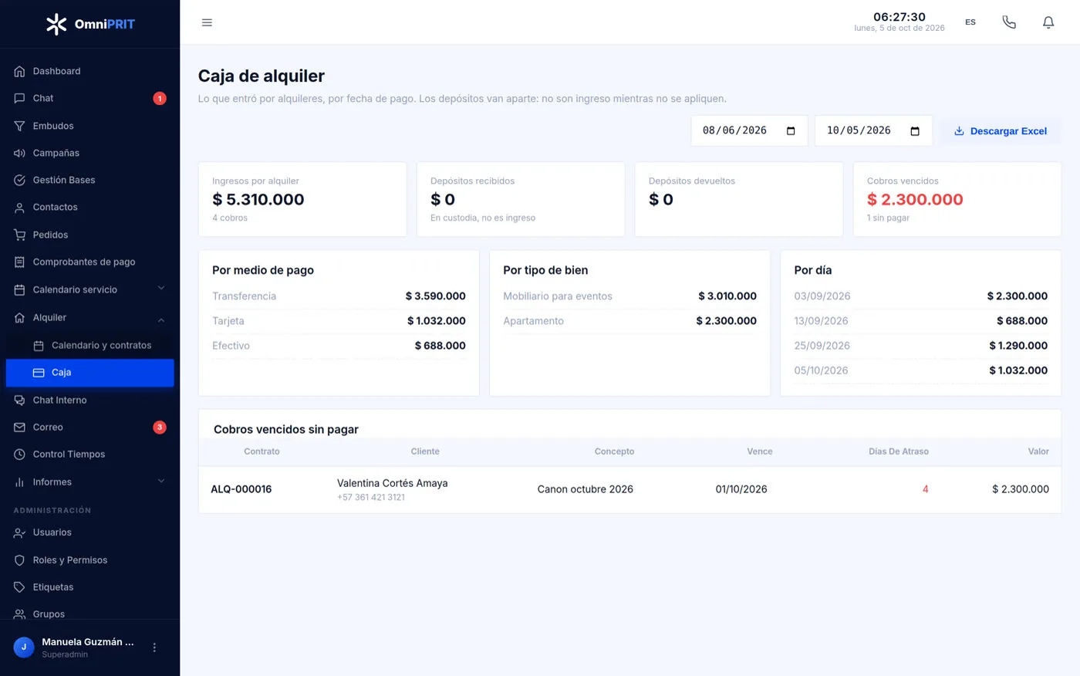Collapse the Alquiler submenu
Screen dimensions: 1080x676
(x=161, y=318)
